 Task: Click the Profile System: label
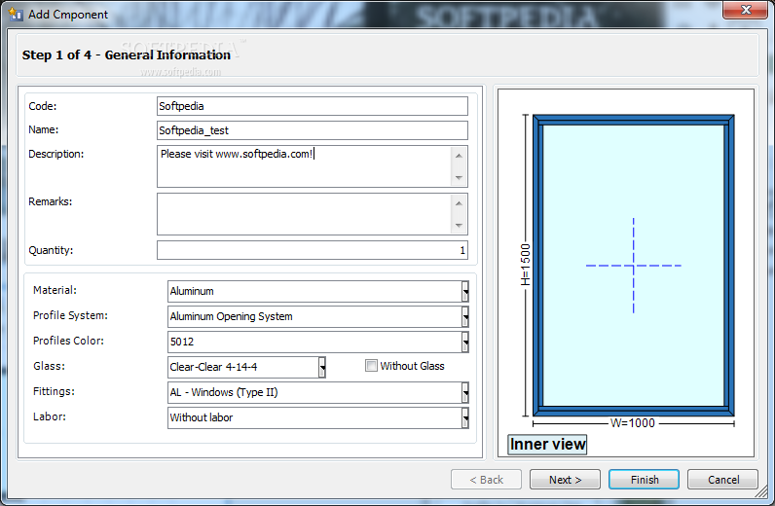[70, 315]
